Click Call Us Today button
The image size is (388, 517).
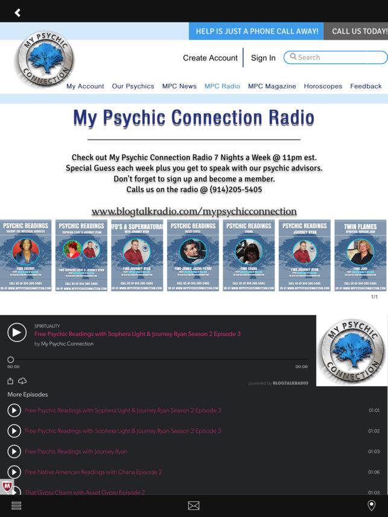point(356,31)
